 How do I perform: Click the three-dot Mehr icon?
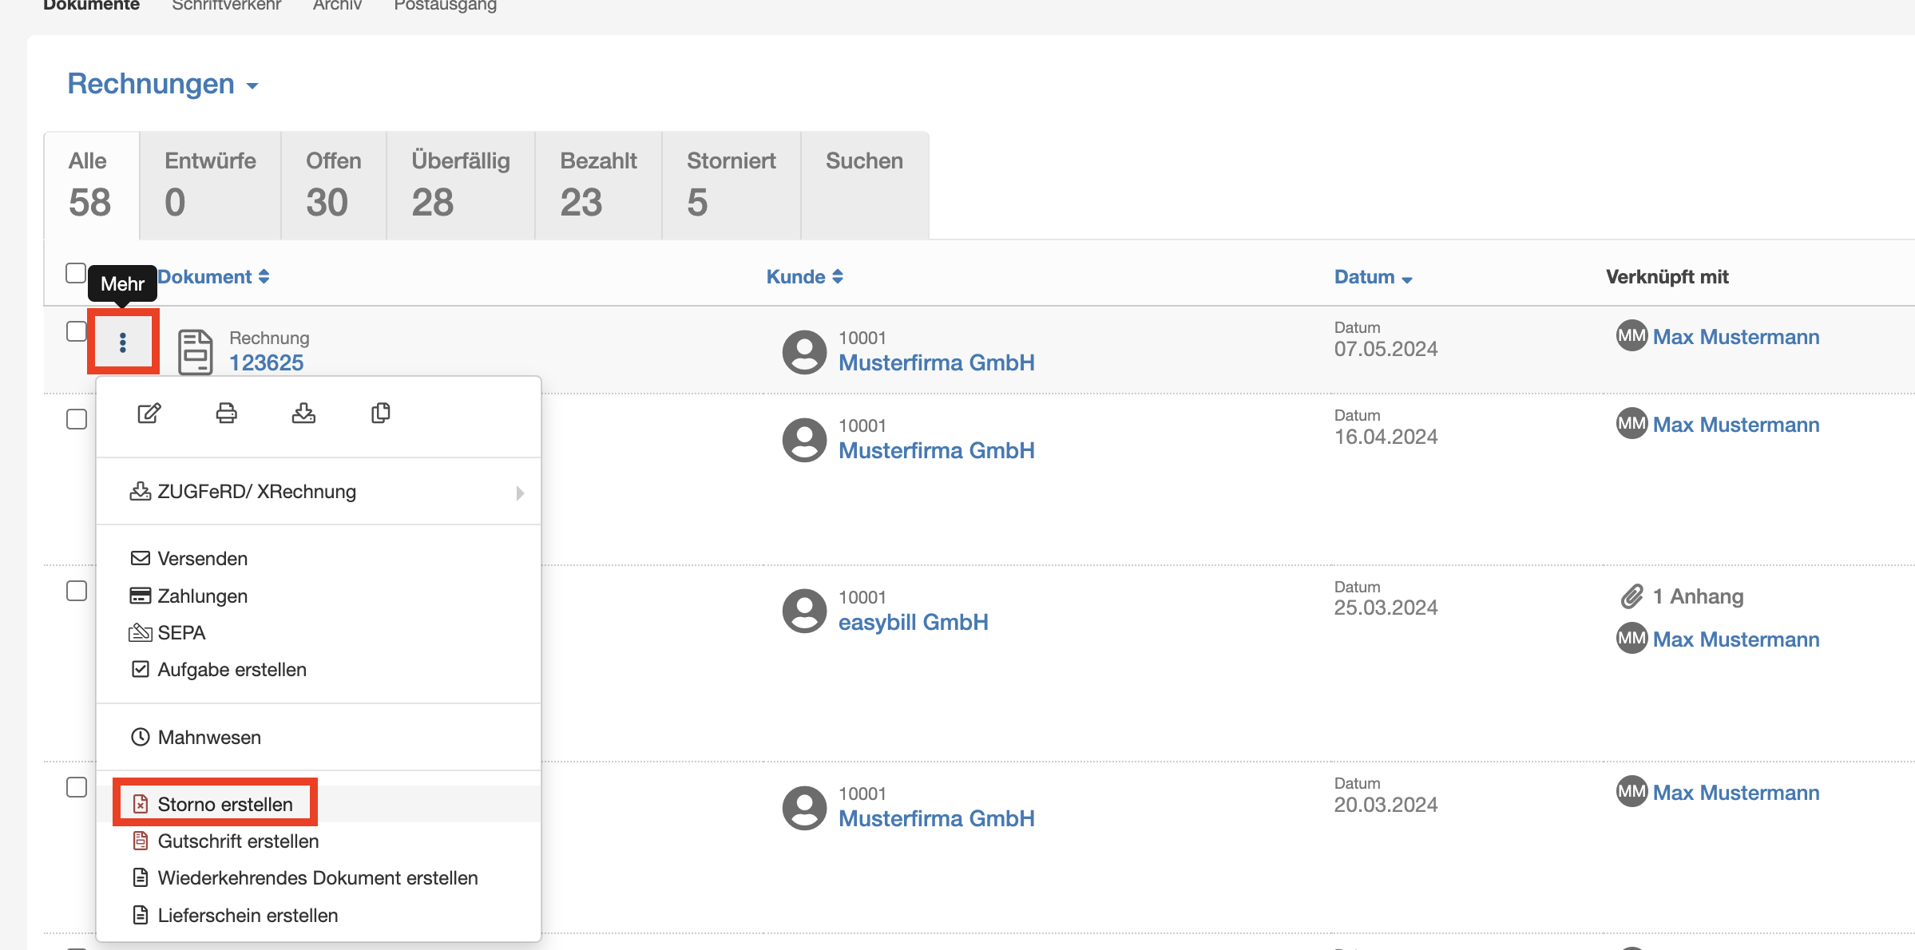click(123, 342)
